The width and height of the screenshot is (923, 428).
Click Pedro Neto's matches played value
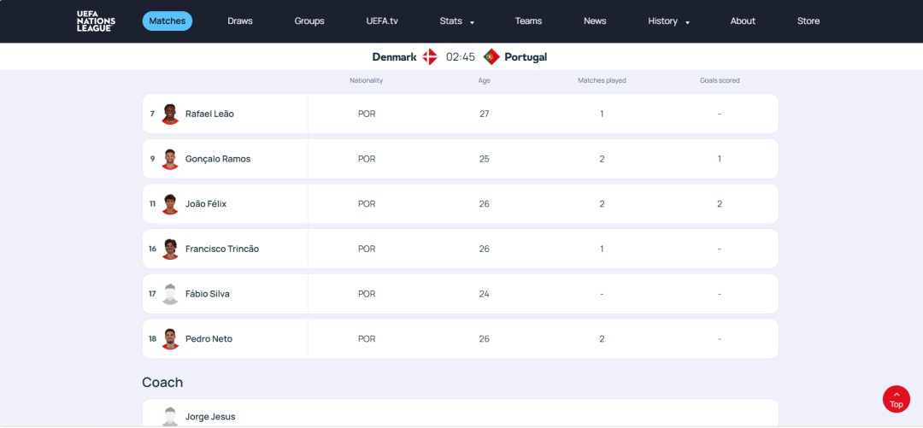tap(602, 339)
